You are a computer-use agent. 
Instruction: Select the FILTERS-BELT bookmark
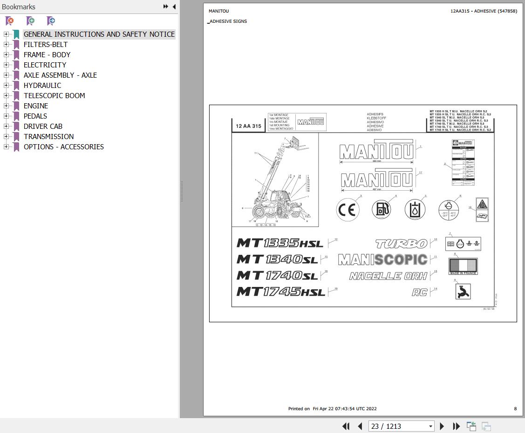(x=46, y=44)
